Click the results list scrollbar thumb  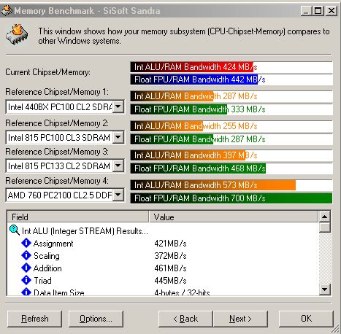[325, 228]
